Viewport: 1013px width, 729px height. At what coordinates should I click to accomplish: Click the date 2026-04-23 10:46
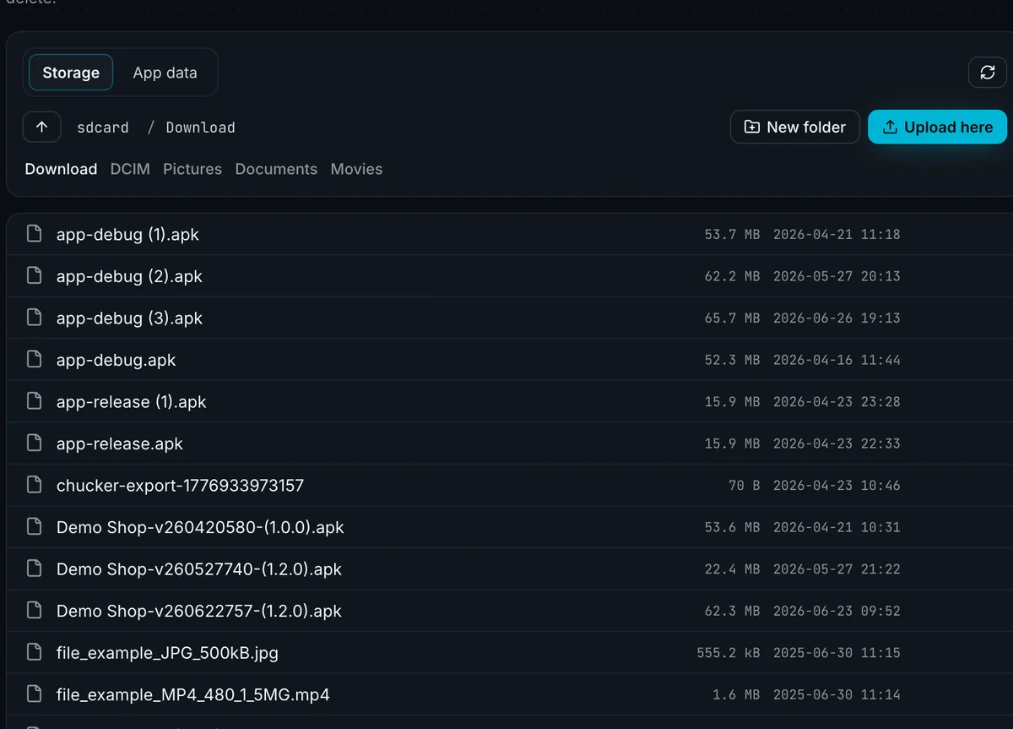click(837, 485)
